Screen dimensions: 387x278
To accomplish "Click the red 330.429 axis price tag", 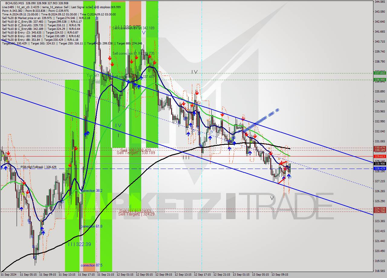I will click(380, 148).
